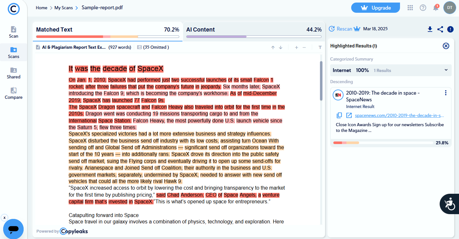Jump to previous match with up arrow

pyautogui.click(x=273, y=47)
